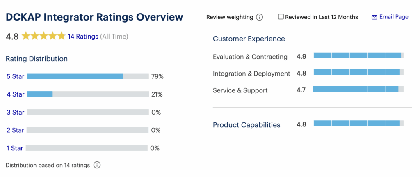420x177 pixels.
Task: Open the 14 Ratings link
Action: click(83, 37)
